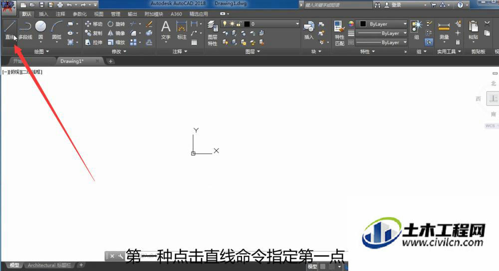Click the Rotate (旋转) command
This screenshot has height=271, width=499.
tap(116, 24)
